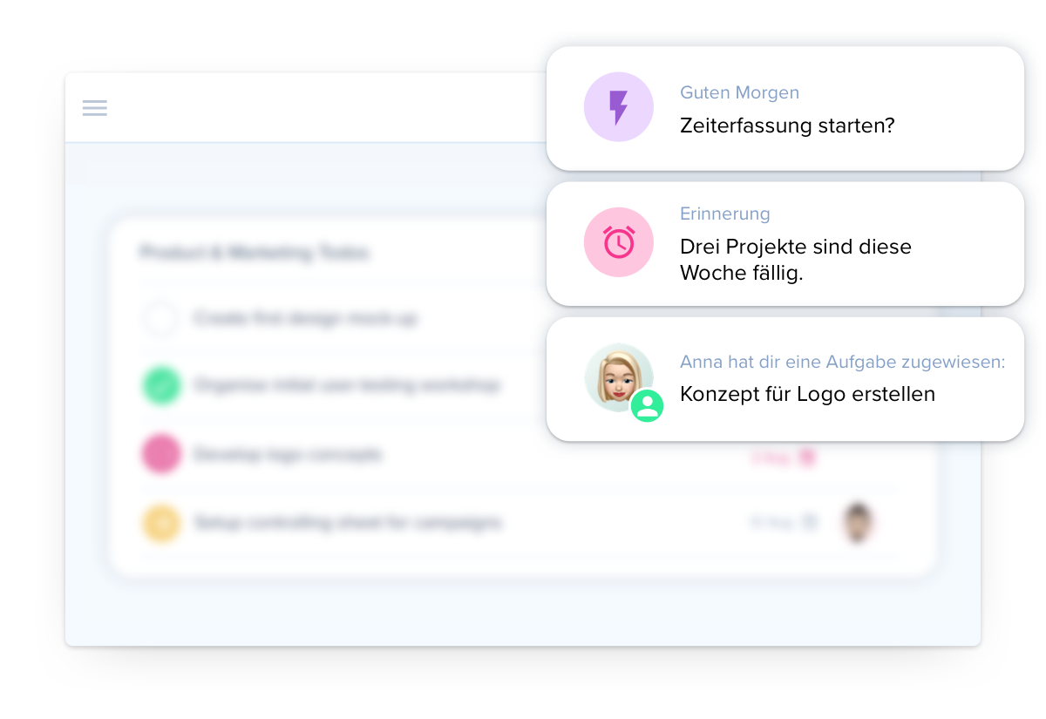This screenshot has width=1046, height=719.
Task: Click the gray calendar icon on last todo
Action: (810, 522)
